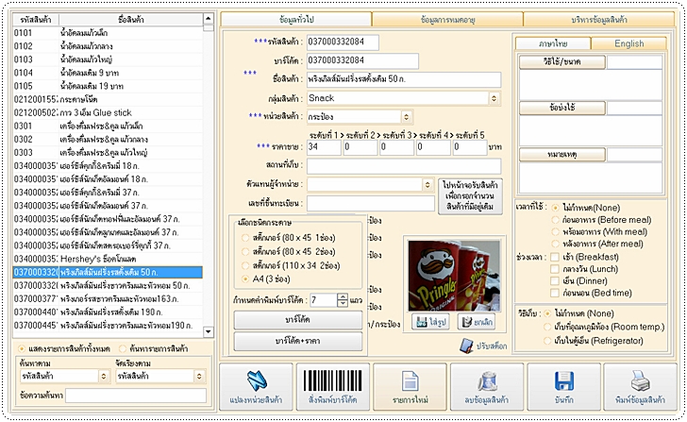
Task: Check the Bed time checkbox
Action: pyautogui.click(x=555, y=293)
